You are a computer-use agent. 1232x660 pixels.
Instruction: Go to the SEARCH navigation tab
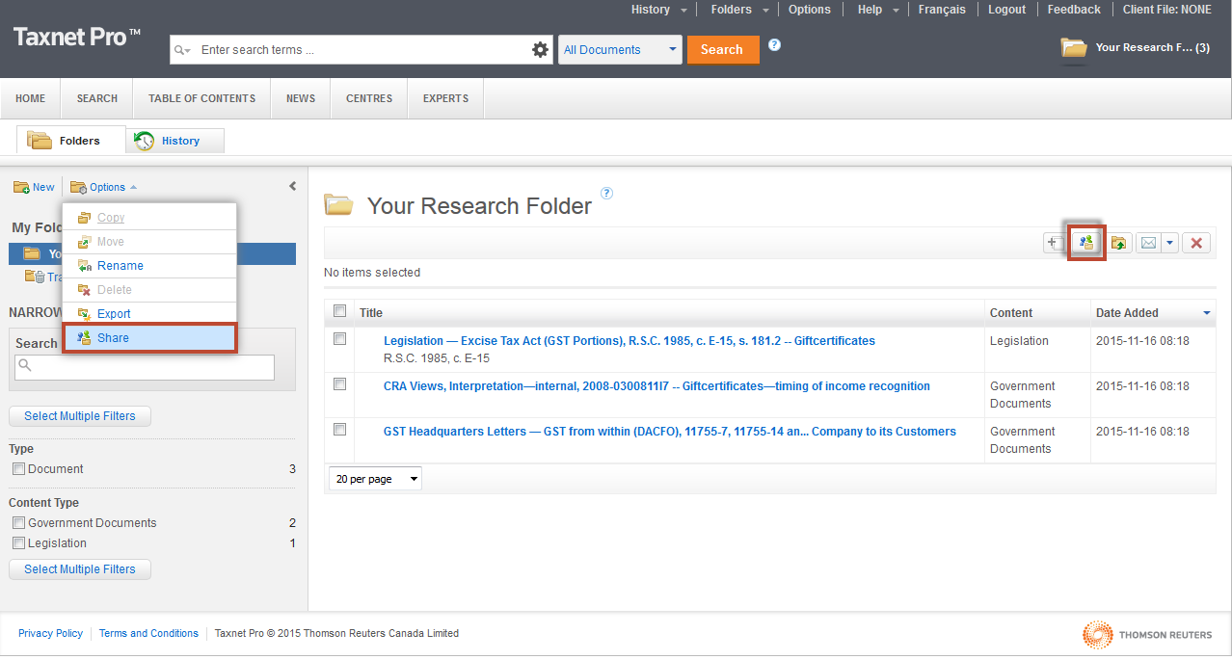coord(97,98)
